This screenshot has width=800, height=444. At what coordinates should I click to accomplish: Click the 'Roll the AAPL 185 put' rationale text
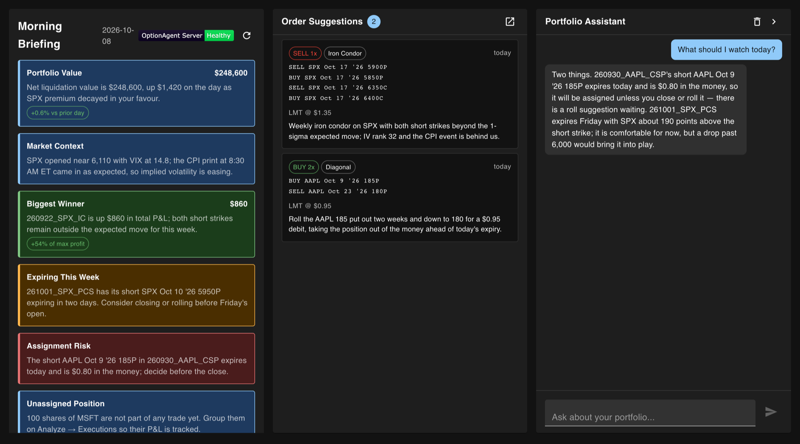coord(395,224)
